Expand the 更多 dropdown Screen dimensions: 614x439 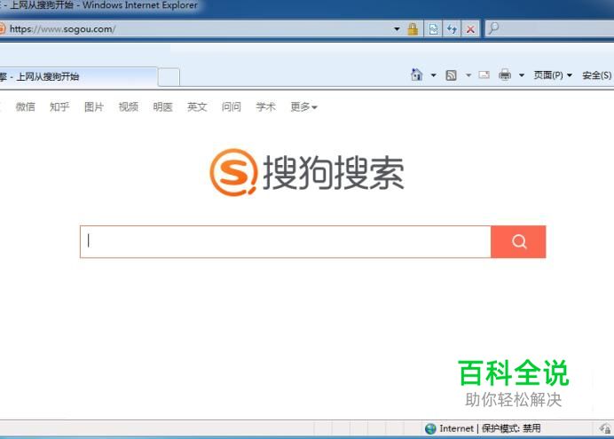tap(303, 106)
